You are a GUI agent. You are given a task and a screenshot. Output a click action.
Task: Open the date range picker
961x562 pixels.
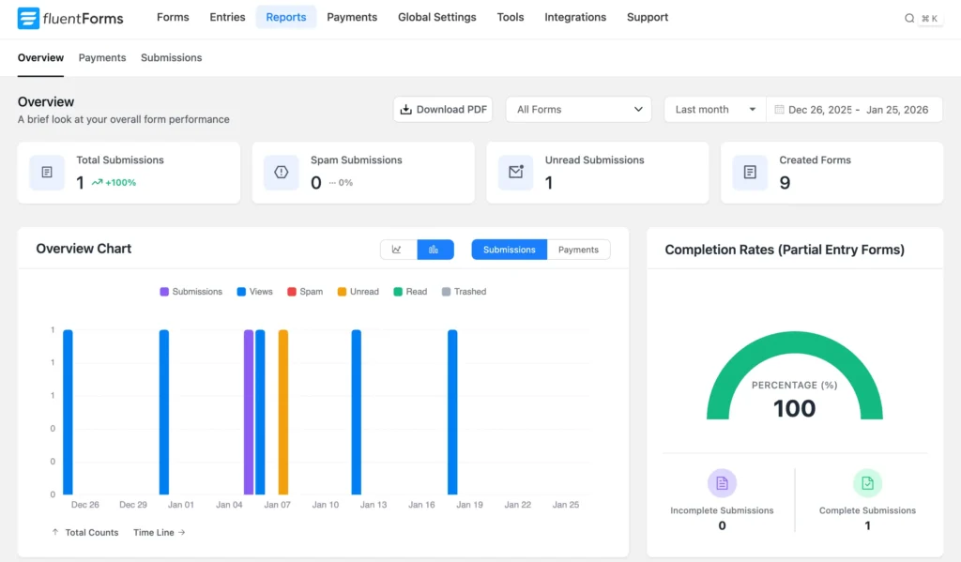[854, 109]
